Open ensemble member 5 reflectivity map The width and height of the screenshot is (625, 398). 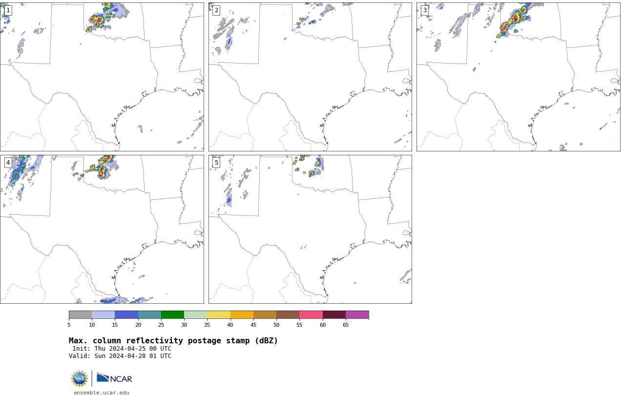310,229
